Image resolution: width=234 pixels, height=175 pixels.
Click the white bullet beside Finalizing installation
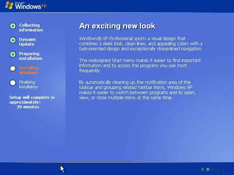[x=13, y=83]
